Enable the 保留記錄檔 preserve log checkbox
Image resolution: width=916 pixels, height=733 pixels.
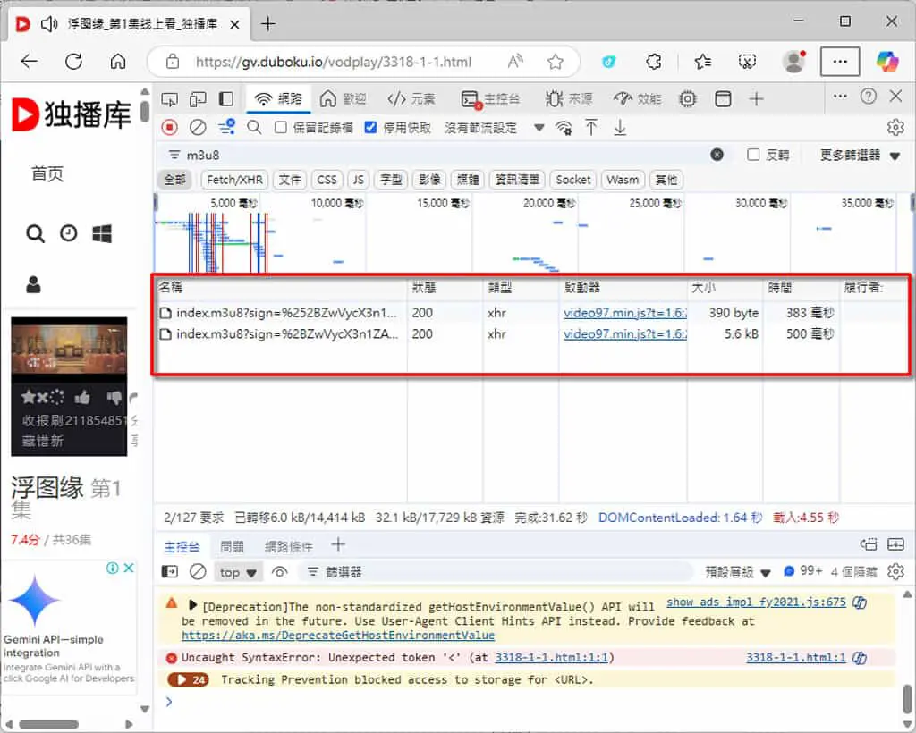[x=280, y=127]
